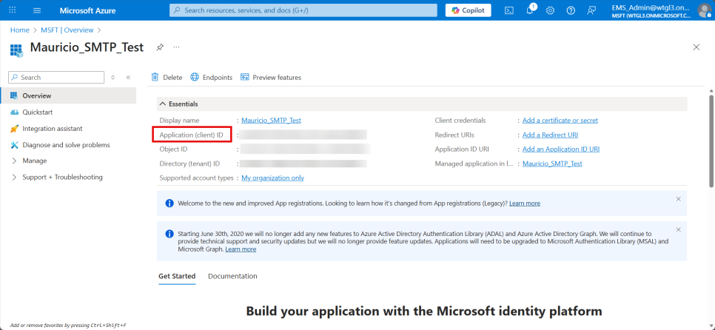Image resolution: width=715 pixels, height=330 pixels.
Task: Collapse the left sidebar menu
Action: [x=128, y=77]
